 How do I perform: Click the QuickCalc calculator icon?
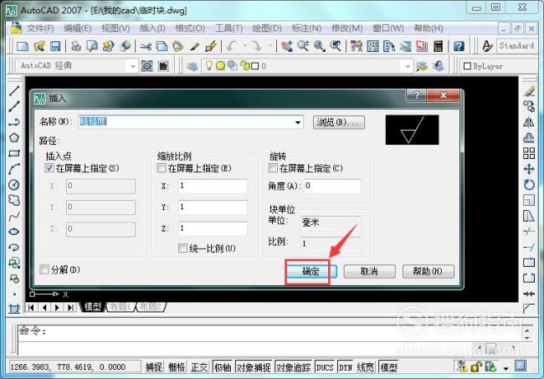[x=439, y=46]
